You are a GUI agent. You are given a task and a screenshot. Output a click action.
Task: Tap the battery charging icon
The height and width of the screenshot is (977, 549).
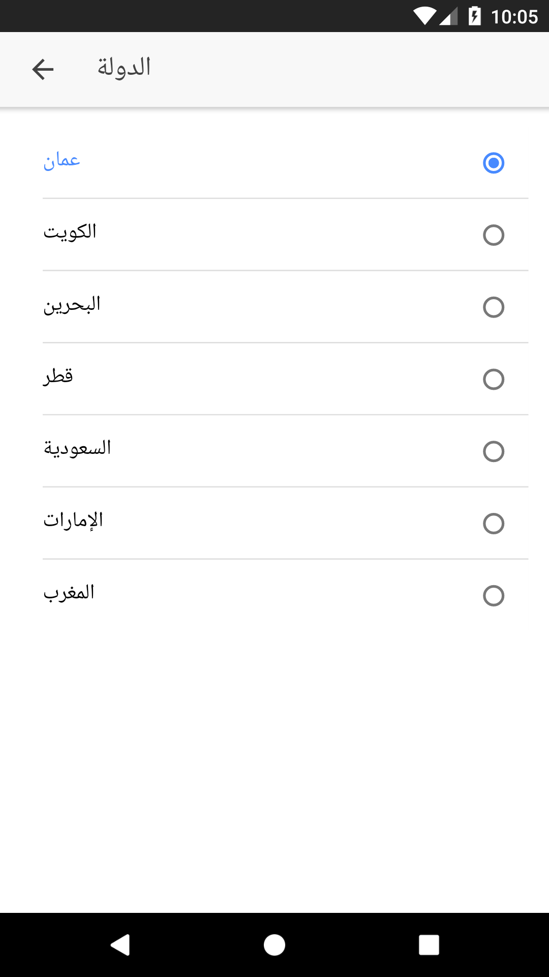474,16
